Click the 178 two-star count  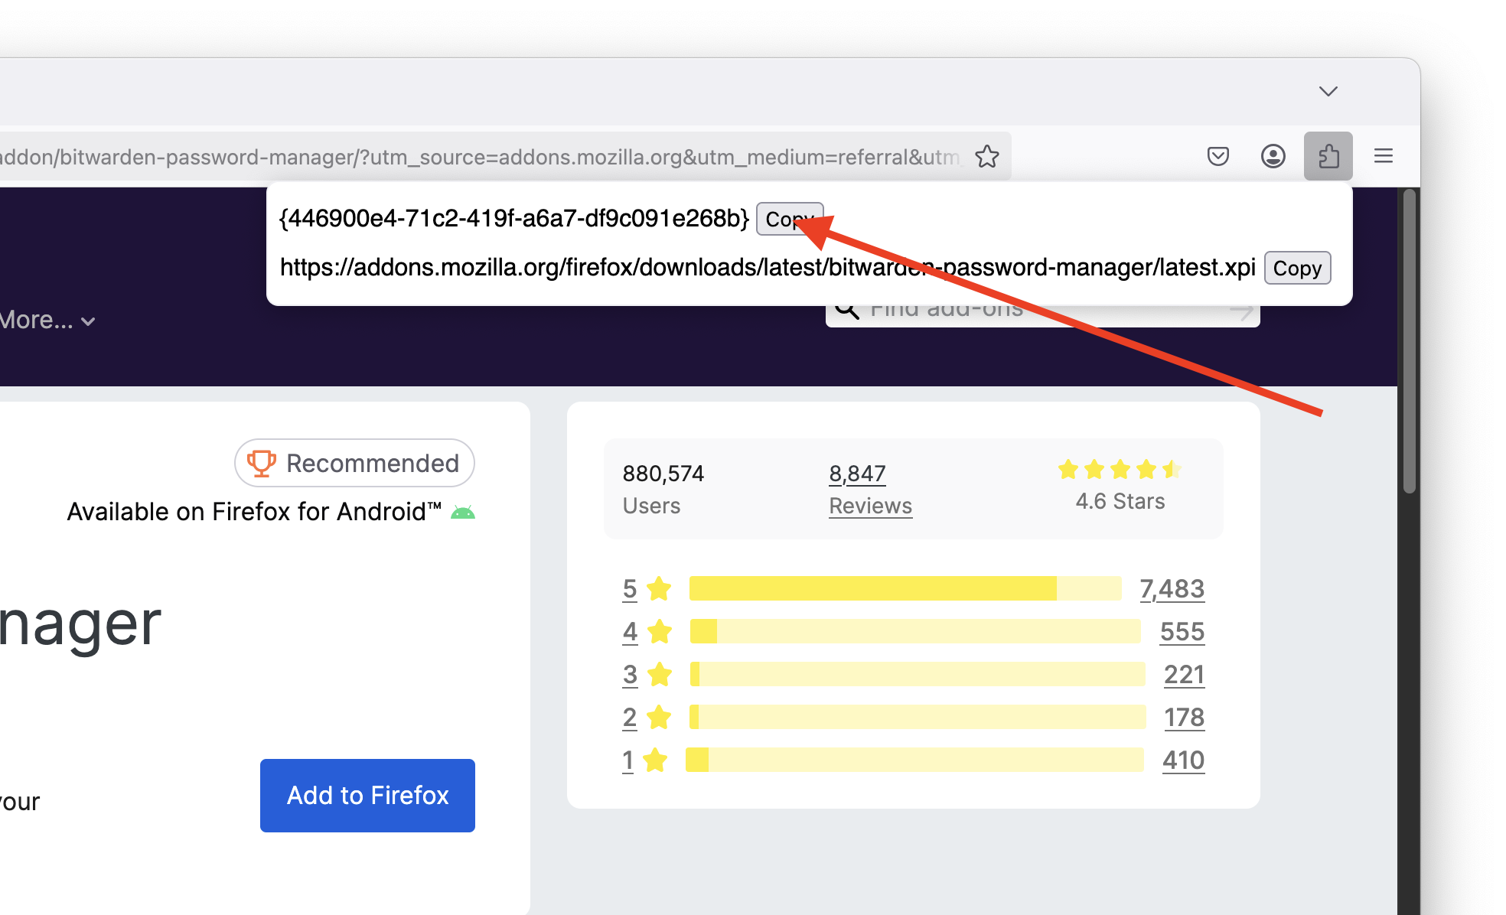[1184, 718]
